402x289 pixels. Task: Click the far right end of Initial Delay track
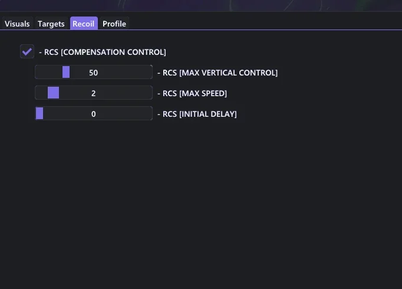pyautogui.click(x=150, y=113)
